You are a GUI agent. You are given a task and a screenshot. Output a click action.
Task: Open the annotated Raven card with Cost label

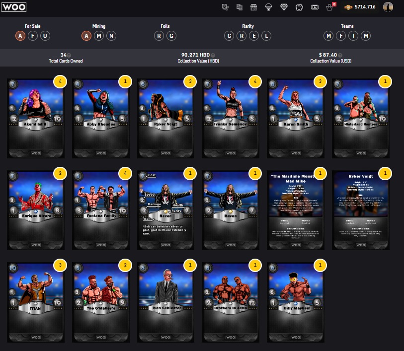(165, 210)
